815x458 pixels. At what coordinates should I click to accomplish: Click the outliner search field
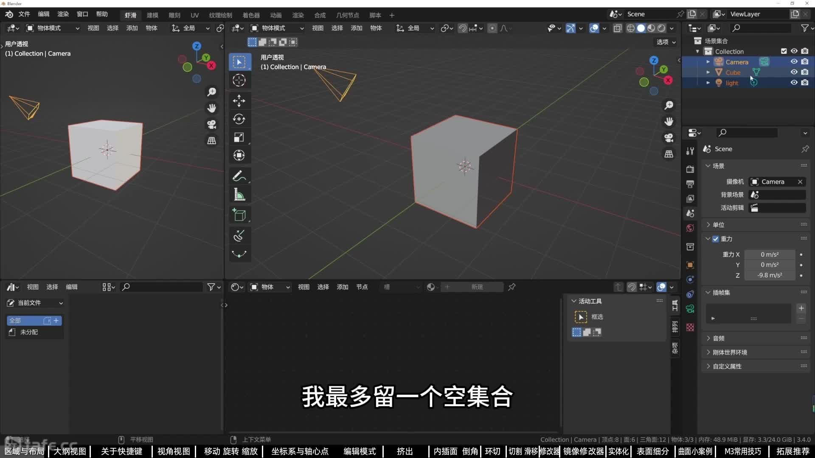tap(761, 28)
